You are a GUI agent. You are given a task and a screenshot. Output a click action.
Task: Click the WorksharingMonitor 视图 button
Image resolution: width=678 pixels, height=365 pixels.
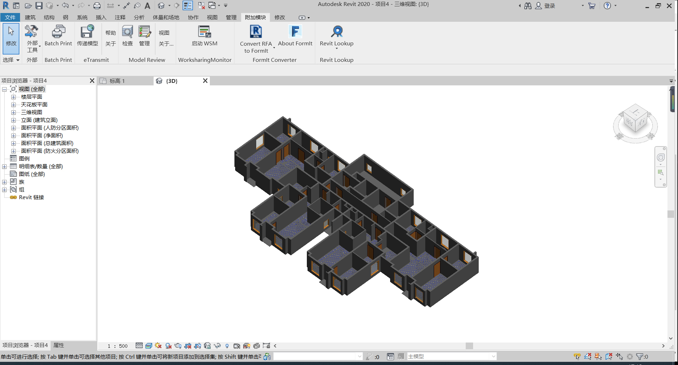click(x=164, y=33)
